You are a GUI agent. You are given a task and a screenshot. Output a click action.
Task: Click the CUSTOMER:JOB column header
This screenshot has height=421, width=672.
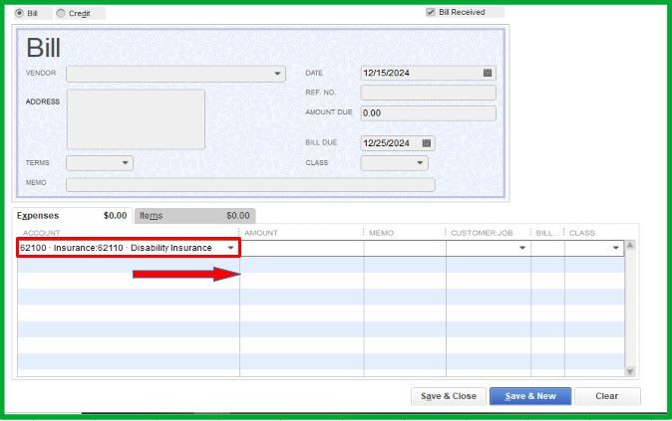(x=482, y=233)
